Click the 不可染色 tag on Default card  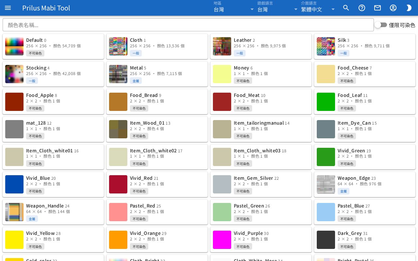tap(35, 53)
